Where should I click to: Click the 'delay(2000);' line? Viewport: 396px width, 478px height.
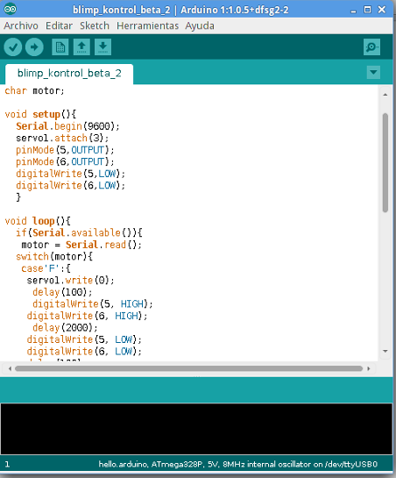(65, 328)
